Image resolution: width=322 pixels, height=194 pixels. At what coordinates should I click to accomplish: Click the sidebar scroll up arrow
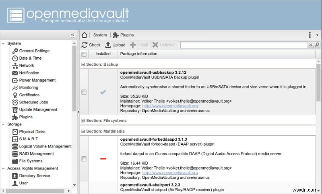[x=74, y=43]
